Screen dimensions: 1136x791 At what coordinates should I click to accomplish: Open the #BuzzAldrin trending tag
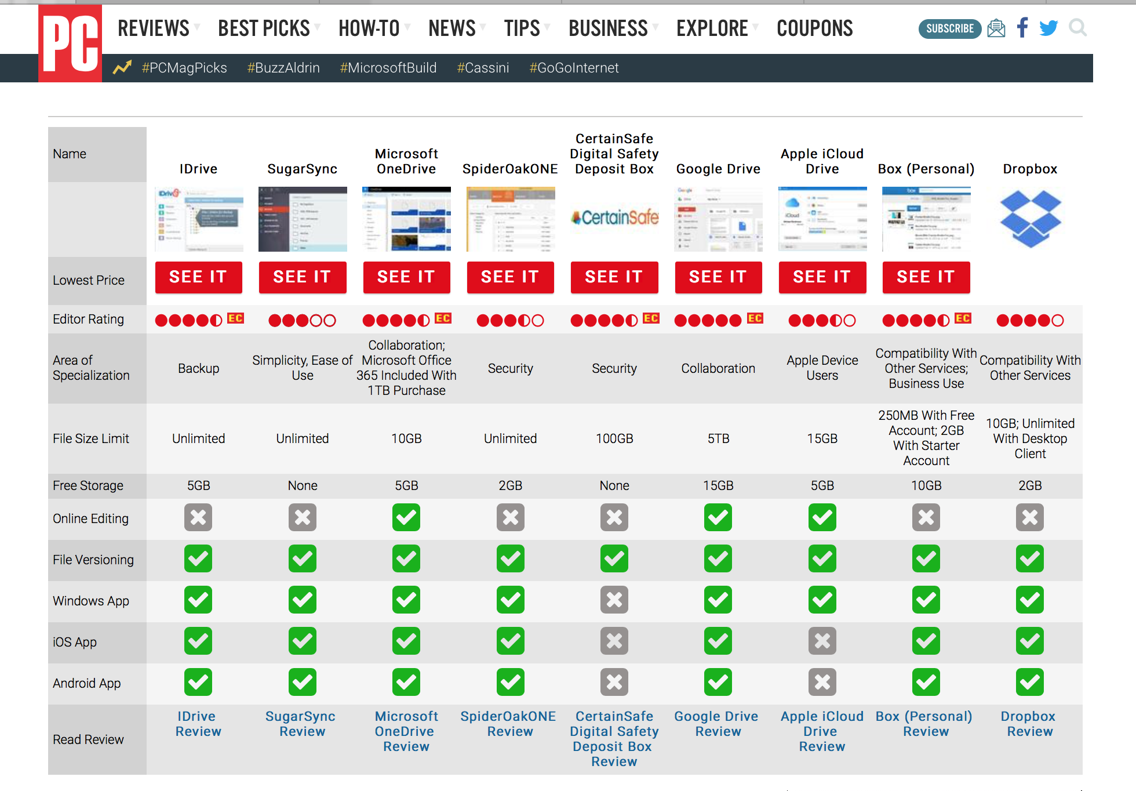coord(283,68)
